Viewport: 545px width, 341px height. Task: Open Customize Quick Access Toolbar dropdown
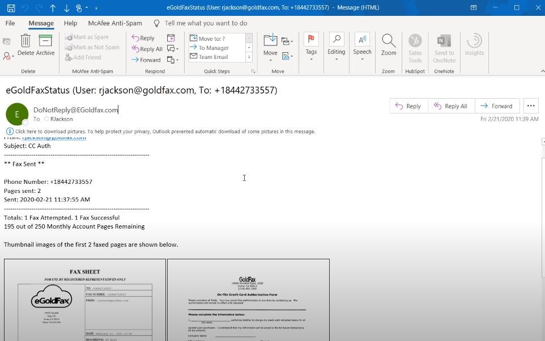(96, 7)
